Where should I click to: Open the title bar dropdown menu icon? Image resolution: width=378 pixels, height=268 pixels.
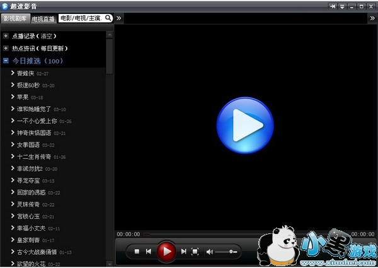[342, 6]
